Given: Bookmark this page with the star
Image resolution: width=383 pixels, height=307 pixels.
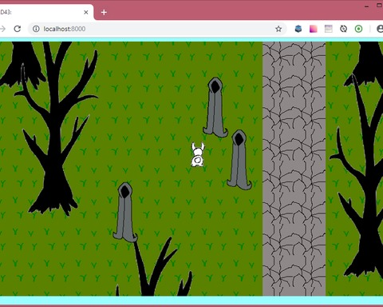Looking at the screenshot, I should pyautogui.click(x=278, y=29).
